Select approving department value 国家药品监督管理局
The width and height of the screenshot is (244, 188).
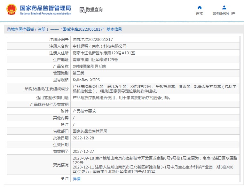point(90,131)
